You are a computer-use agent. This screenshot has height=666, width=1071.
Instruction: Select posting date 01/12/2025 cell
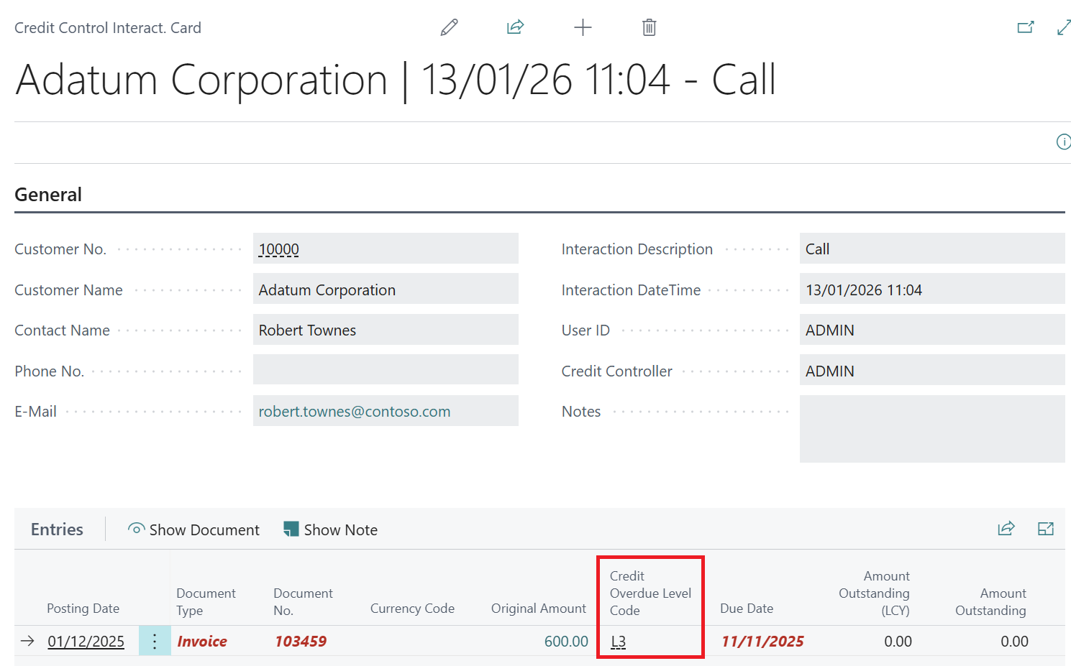[x=86, y=642]
